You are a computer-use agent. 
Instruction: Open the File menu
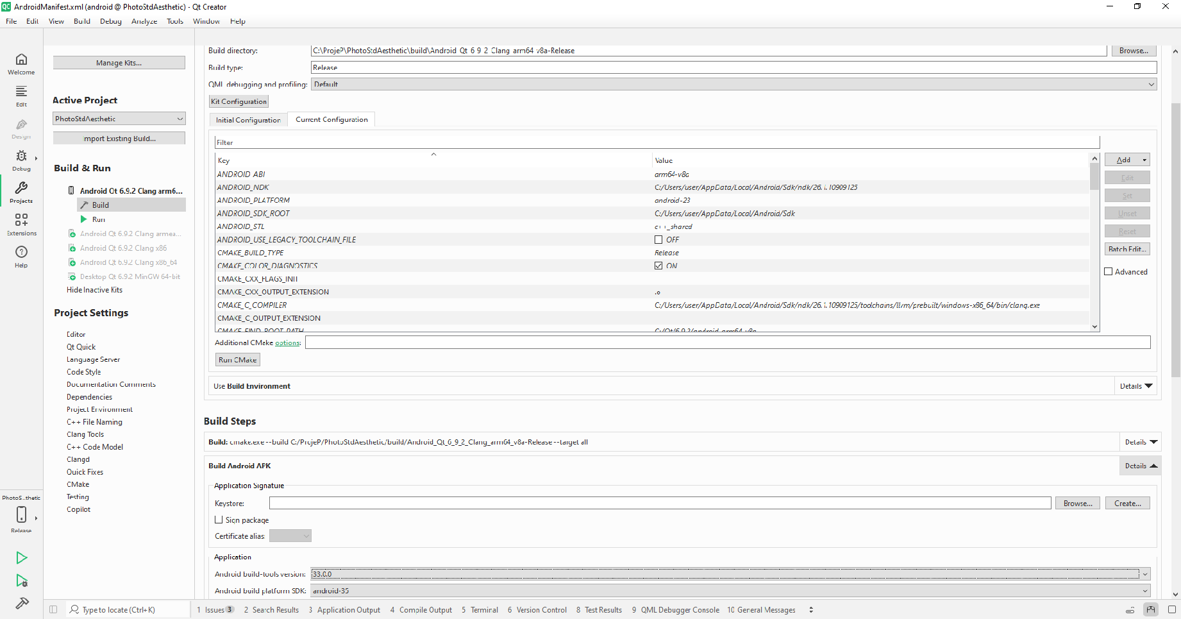click(12, 21)
